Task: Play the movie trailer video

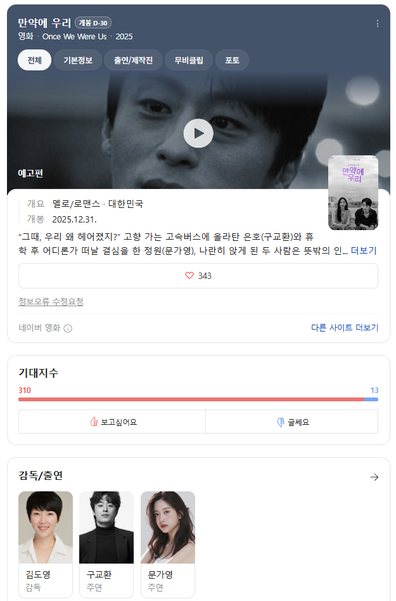Action: [198, 133]
